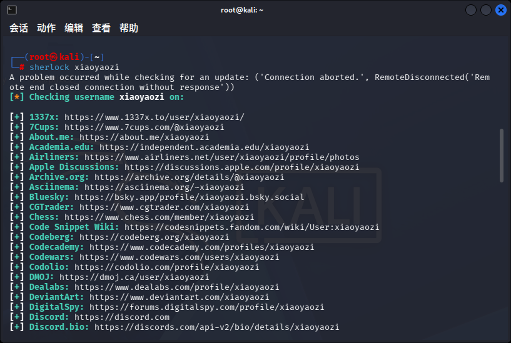
Task: Open the DigitalSpy forums profile URL
Action: (x=206, y=307)
